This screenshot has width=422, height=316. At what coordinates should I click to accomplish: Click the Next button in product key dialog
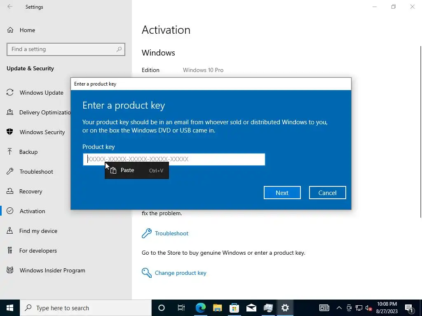282,193
